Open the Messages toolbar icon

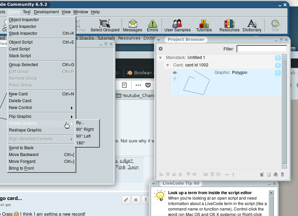[x=133, y=26]
